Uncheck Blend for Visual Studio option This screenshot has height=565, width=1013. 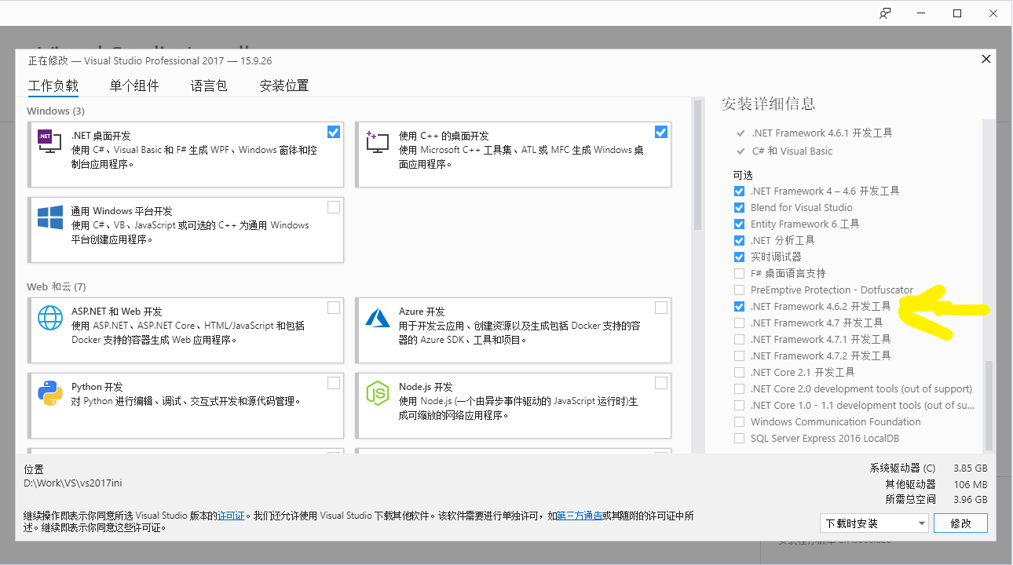739,207
